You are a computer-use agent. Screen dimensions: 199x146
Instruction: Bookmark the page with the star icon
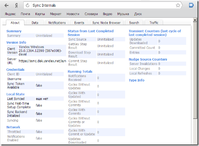(x=178, y=6)
